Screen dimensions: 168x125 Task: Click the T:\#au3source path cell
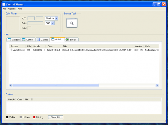pyautogui.click(x=152, y=50)
